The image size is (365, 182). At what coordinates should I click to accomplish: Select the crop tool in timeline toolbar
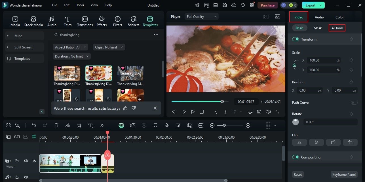(79, 125)
